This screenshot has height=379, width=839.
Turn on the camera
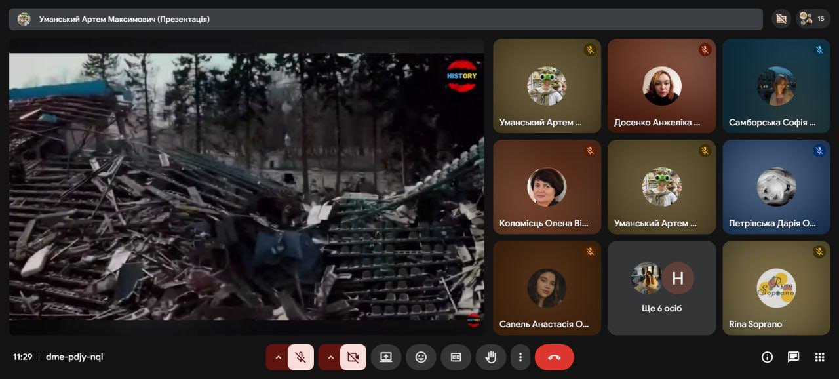[x=353, y=357]
